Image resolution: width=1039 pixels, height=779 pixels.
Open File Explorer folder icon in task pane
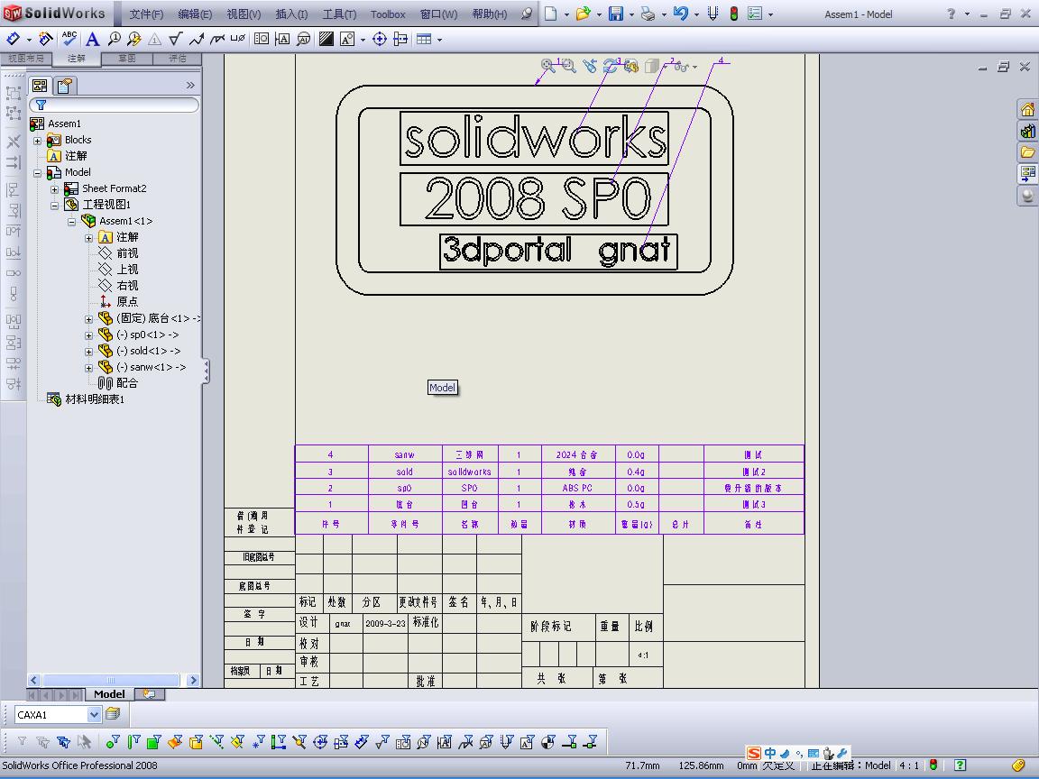point(1027,152)
